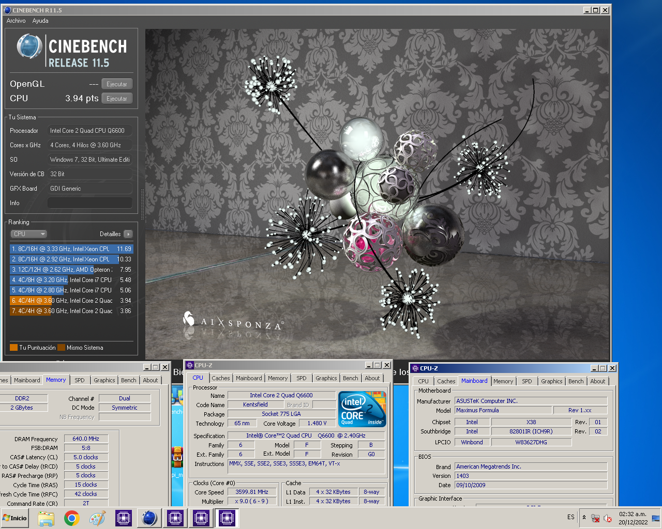
Task: Open the Archivo menu in Cinebench
Action: pyautogui.click(x=16, y=21)
